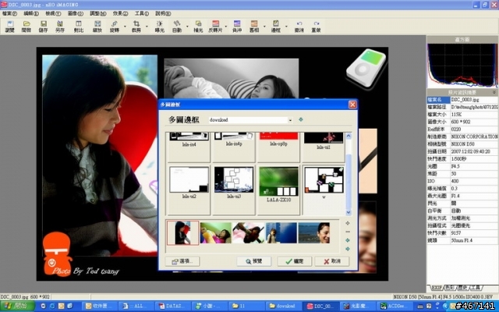Open arrow right of the effect before 邊框
Screen dimensions: 499x312
[264, 27]
